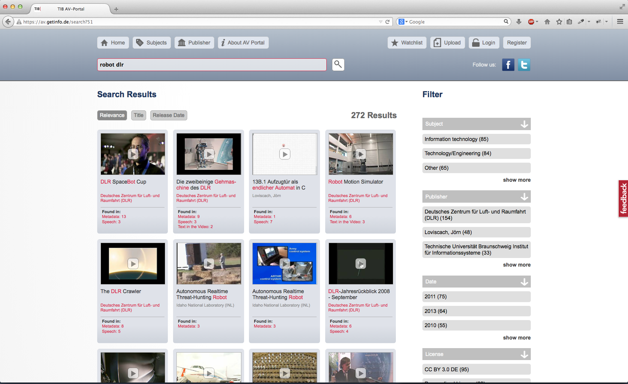Screen dimensions: 628x384
Task: Filter by publisher DLR (154)
Action: coord(476,215)
